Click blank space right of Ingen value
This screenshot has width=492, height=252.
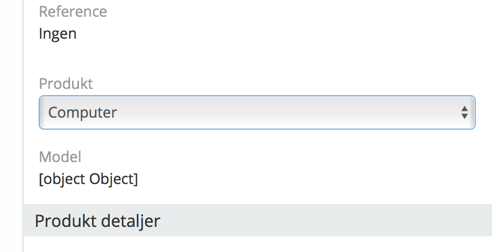click(x=261, y=34)
